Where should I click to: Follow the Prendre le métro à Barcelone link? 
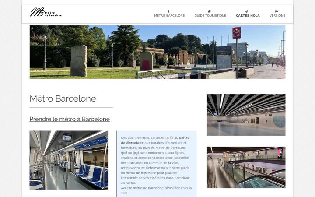point(70,119)
